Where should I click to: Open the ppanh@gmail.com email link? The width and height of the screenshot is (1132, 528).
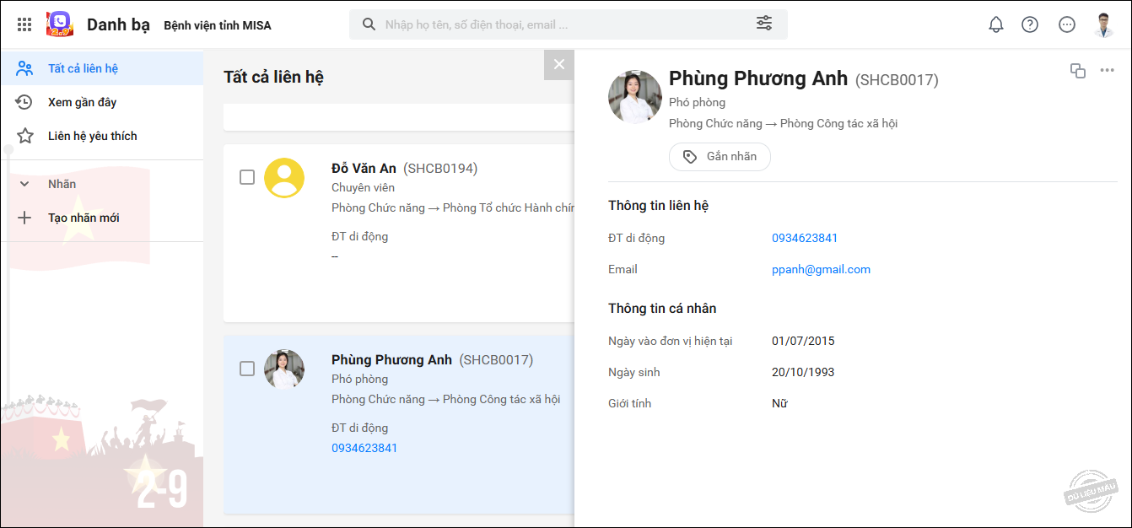(821, 270)
